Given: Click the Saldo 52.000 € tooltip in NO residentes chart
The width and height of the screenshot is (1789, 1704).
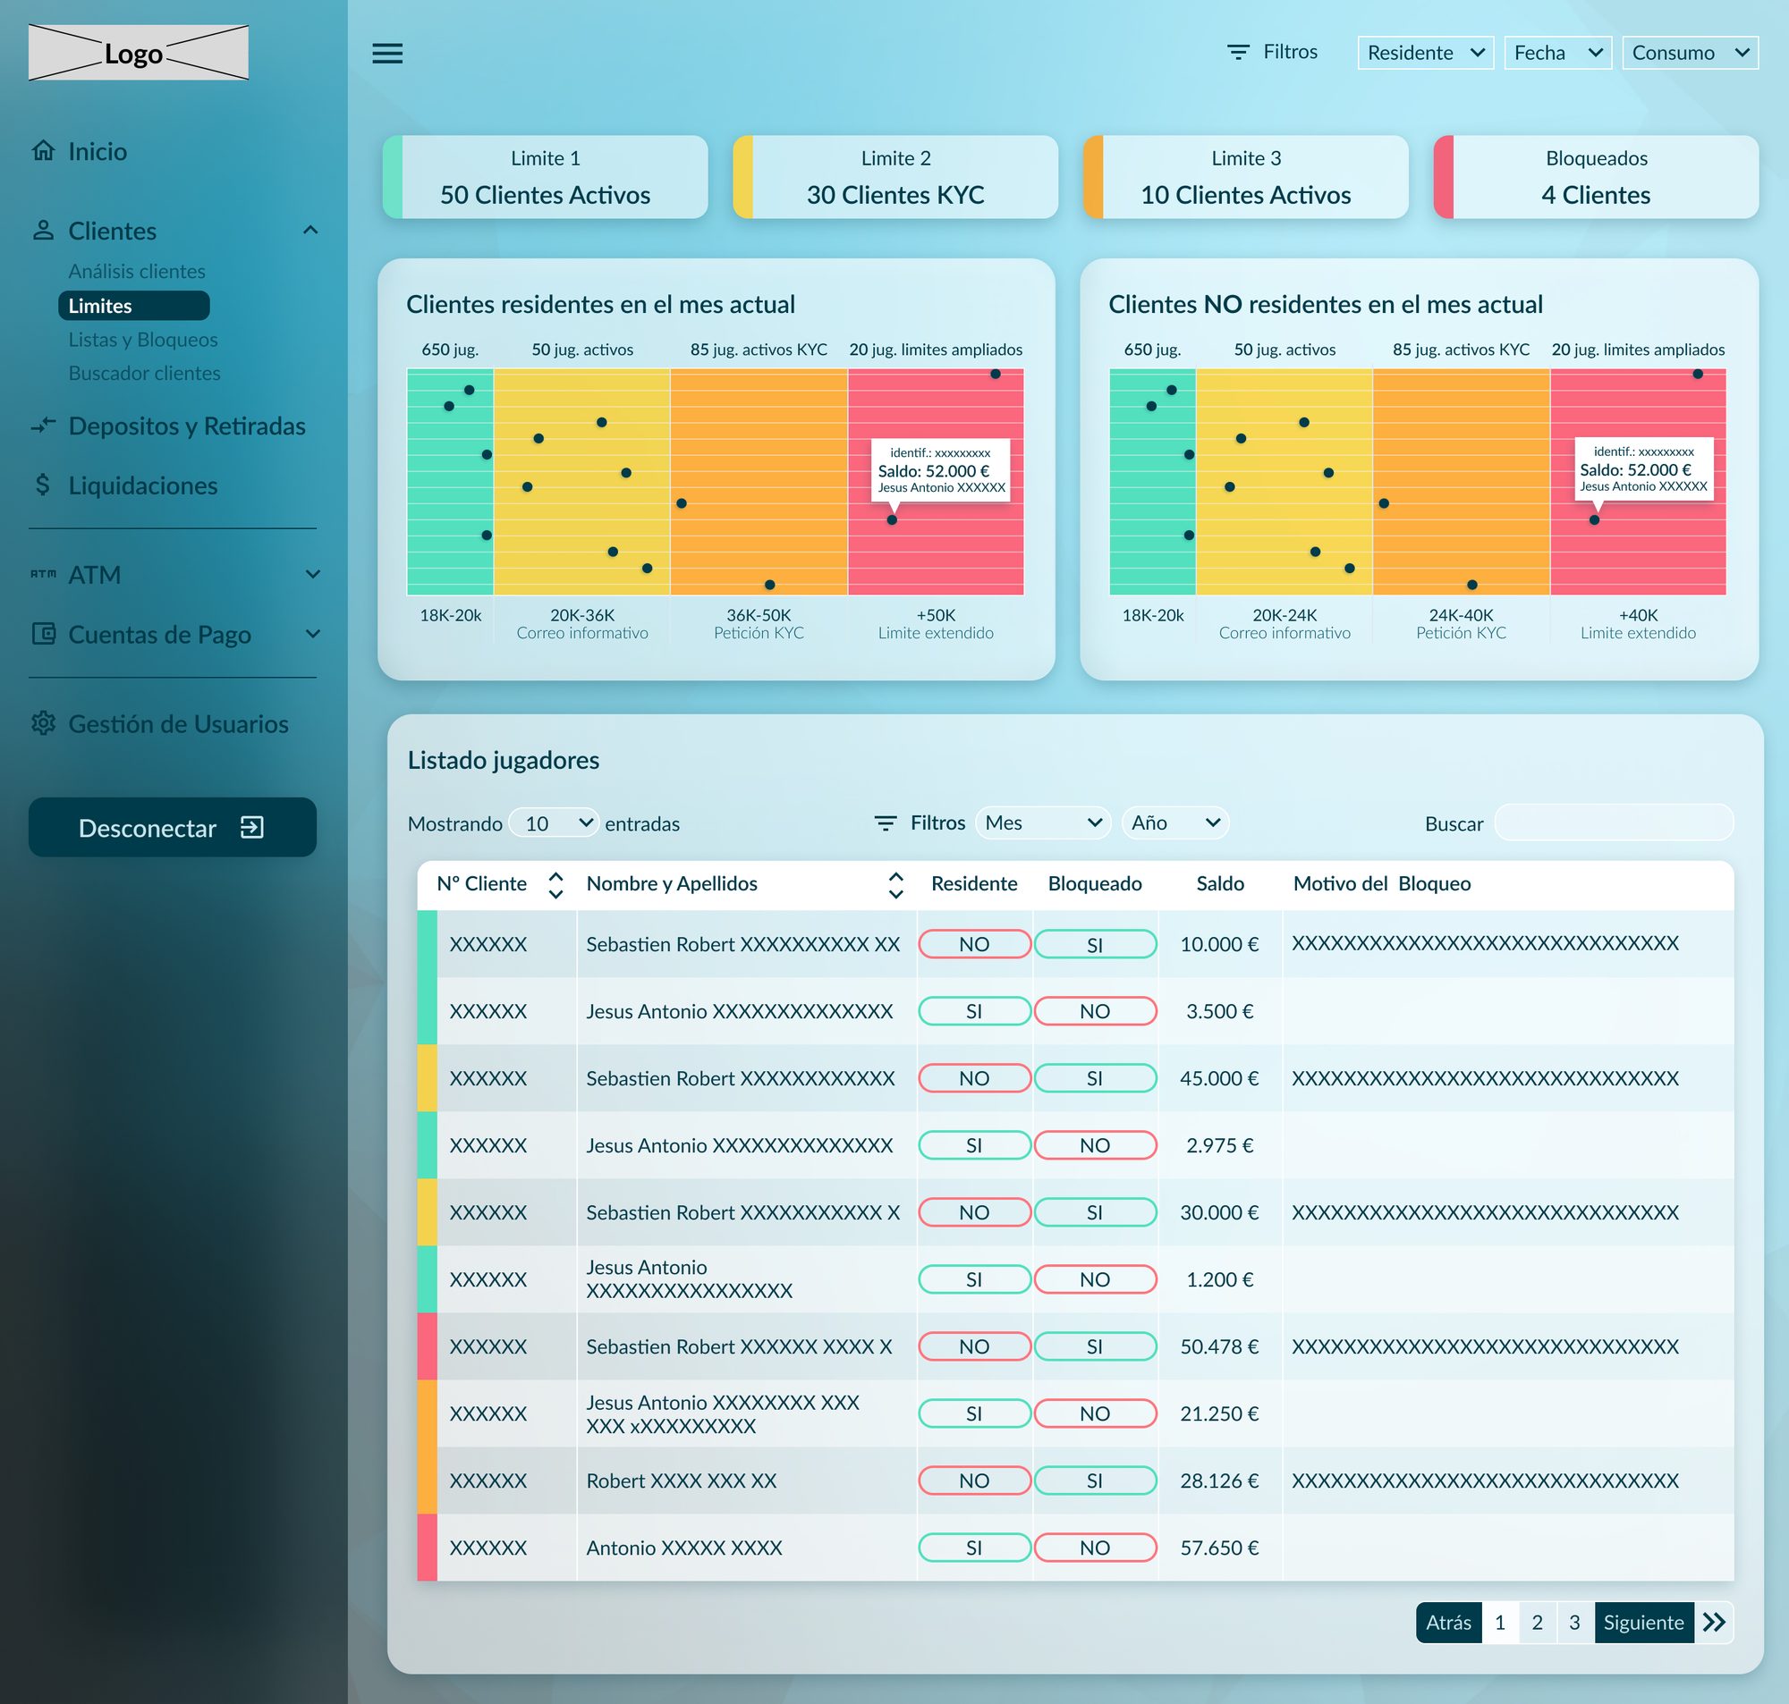Looking at the screenshot, I should 1643,469.
